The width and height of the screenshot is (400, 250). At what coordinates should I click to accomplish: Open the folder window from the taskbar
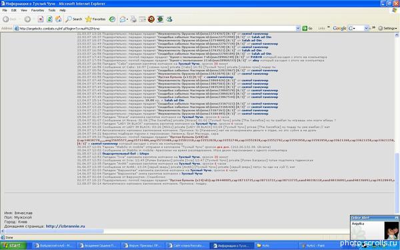(275, 245)
